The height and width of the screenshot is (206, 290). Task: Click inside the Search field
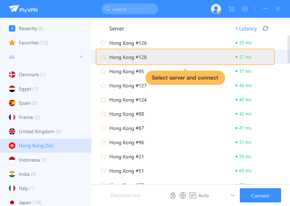tap(130, 9)
